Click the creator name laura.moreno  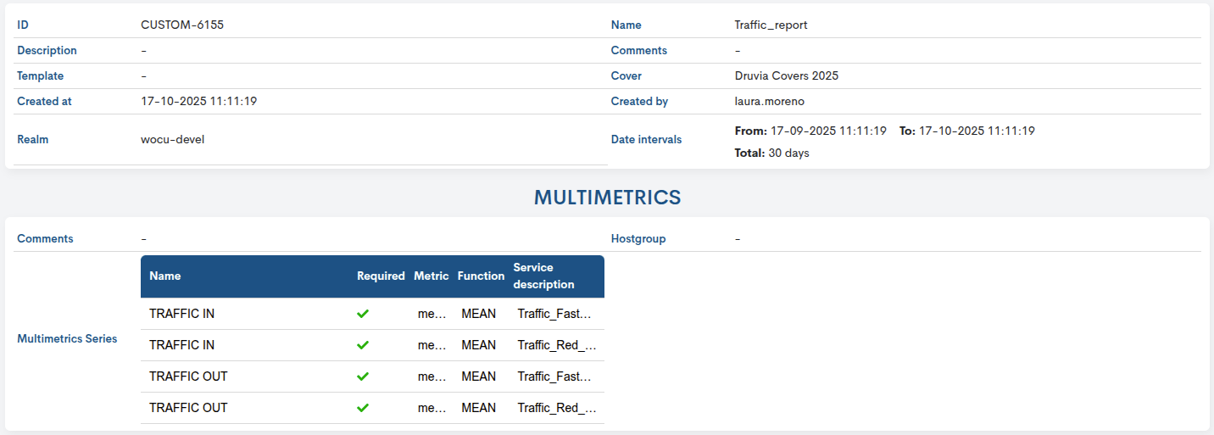tap(769, 102)
